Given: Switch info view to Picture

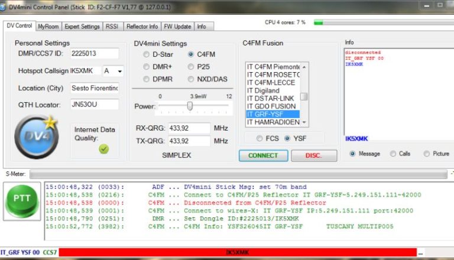Looking at the screenshot, I should pyautogui.click(x=426, y=154).
